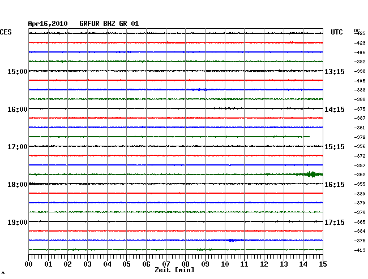Screen dimensions: 368x279
Task: Click the 10 minute axis label
Action: (225, 264)
